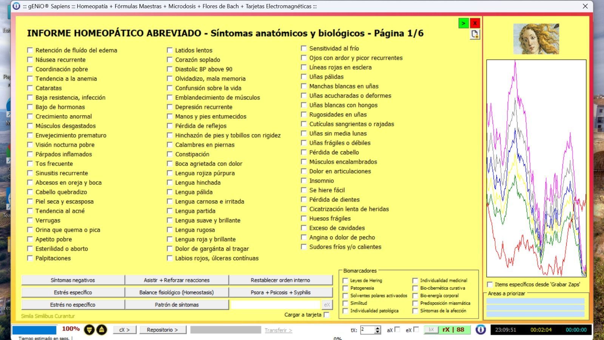
Task: Click the tX number input field
Action: [x=367, y=330]
